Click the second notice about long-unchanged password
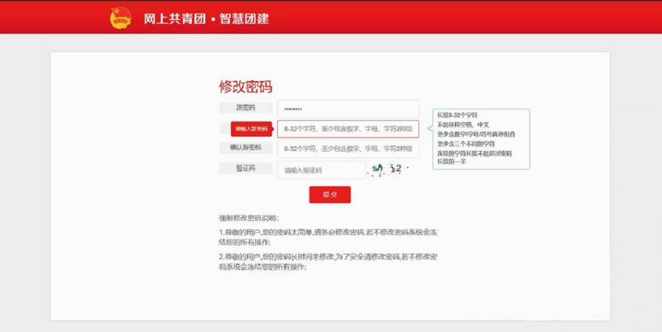The width and height of the screenshot is (662, 332). point(328,261)
